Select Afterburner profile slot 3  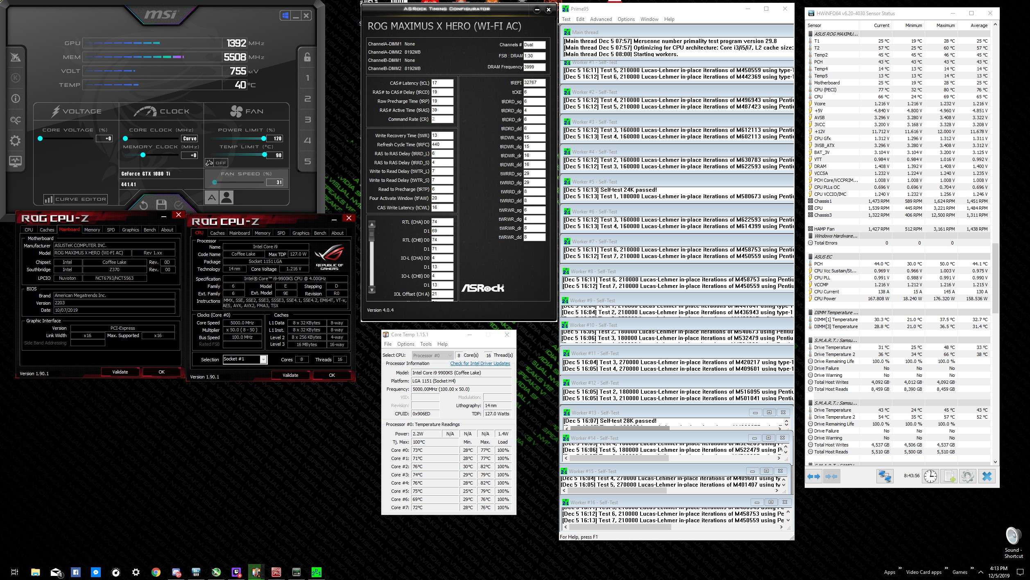(x=307, y=120)
